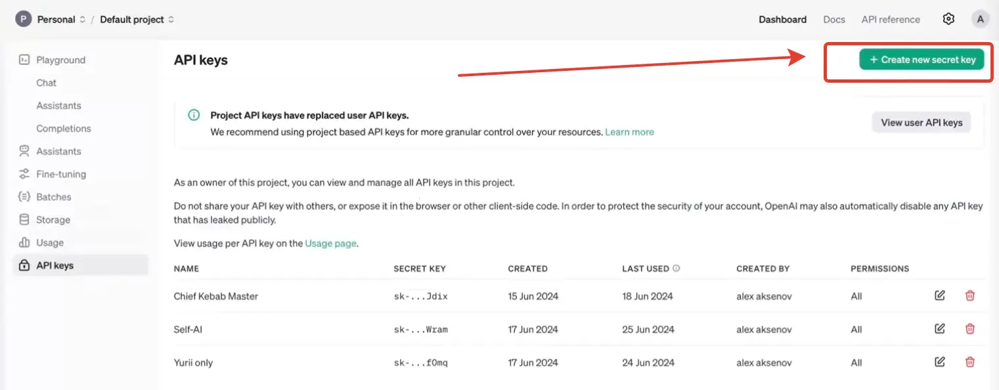View user API keys
999x390 pixels.
point(921,122)
